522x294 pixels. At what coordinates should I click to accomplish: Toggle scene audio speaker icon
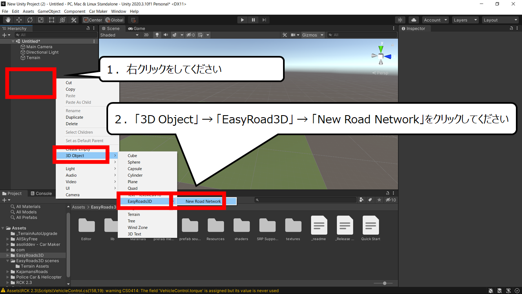[x=166, y=35]
